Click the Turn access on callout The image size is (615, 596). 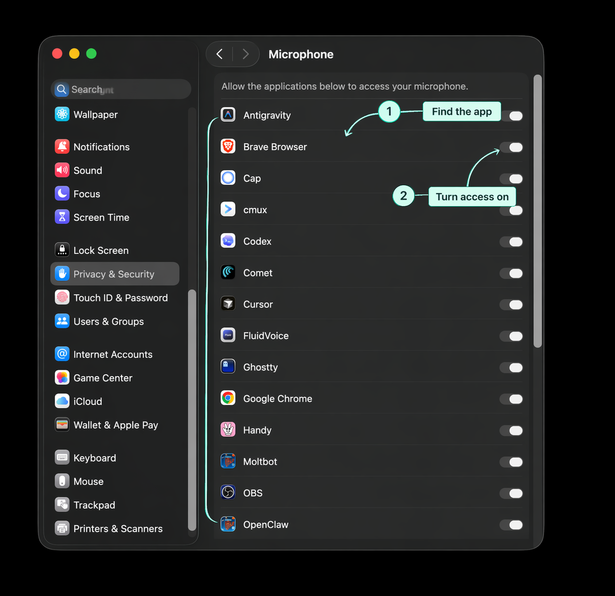pos(472,196)
